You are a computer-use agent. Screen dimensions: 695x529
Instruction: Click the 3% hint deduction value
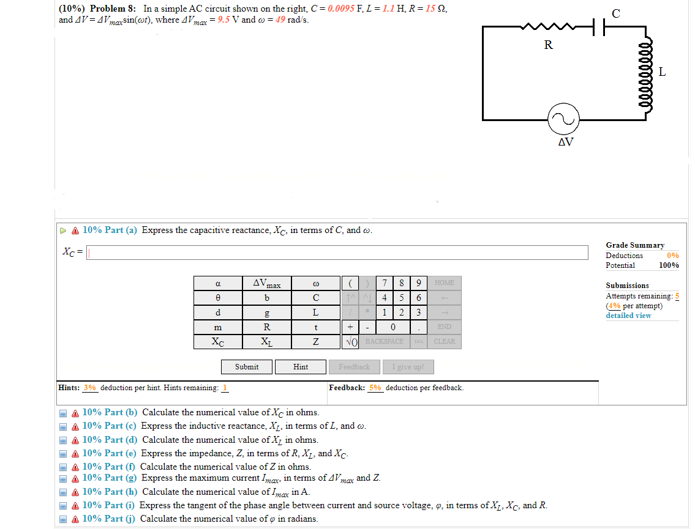pyautogui.click(x=90, y=388)
